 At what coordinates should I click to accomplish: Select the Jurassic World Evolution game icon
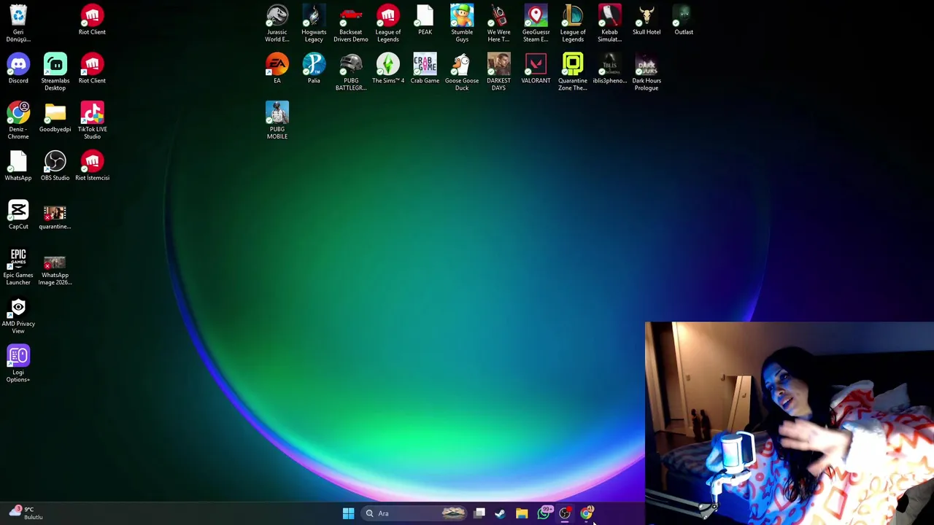coord(277,23)
